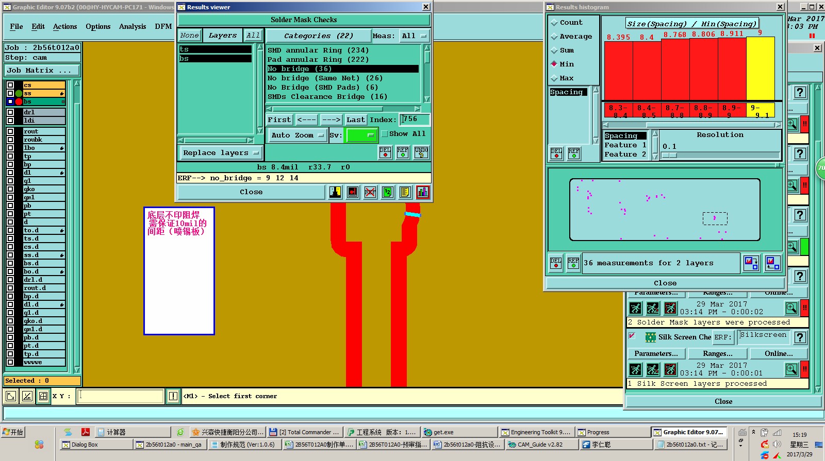Open Analysis menu
Screen dimensions: 825x461
133,27
